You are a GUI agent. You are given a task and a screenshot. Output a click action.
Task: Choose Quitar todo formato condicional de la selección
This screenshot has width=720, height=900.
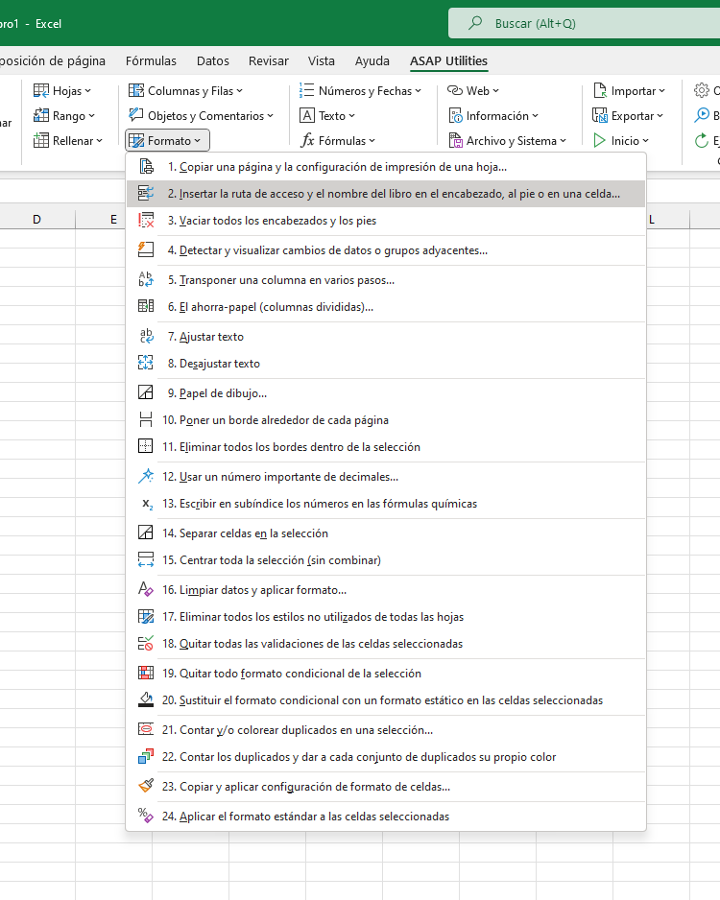tap(386, 673)
